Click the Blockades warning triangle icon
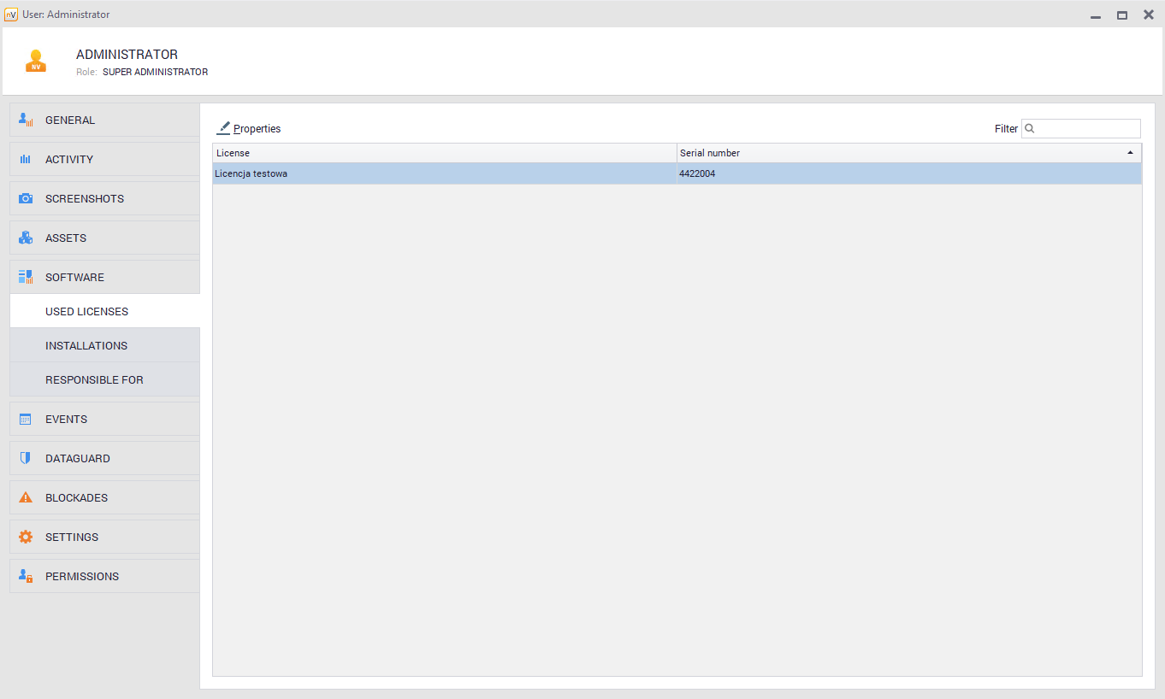 (x=26, y=498)
